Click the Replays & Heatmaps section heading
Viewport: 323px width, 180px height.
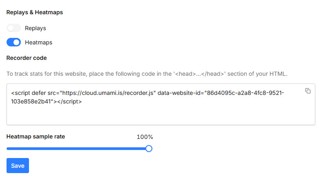(x=35, y=12)
